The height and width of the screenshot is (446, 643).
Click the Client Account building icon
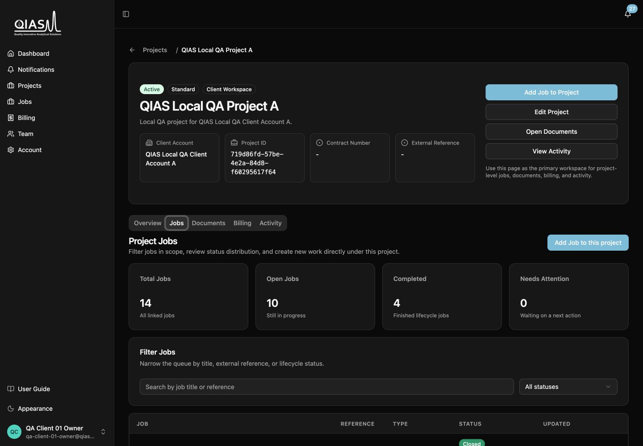tap(149, 143)
